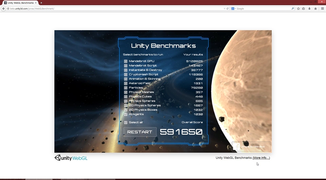Click the Asteroid Field result 1931
Screen dimensions: 326x180
click(x=198, y=83)
